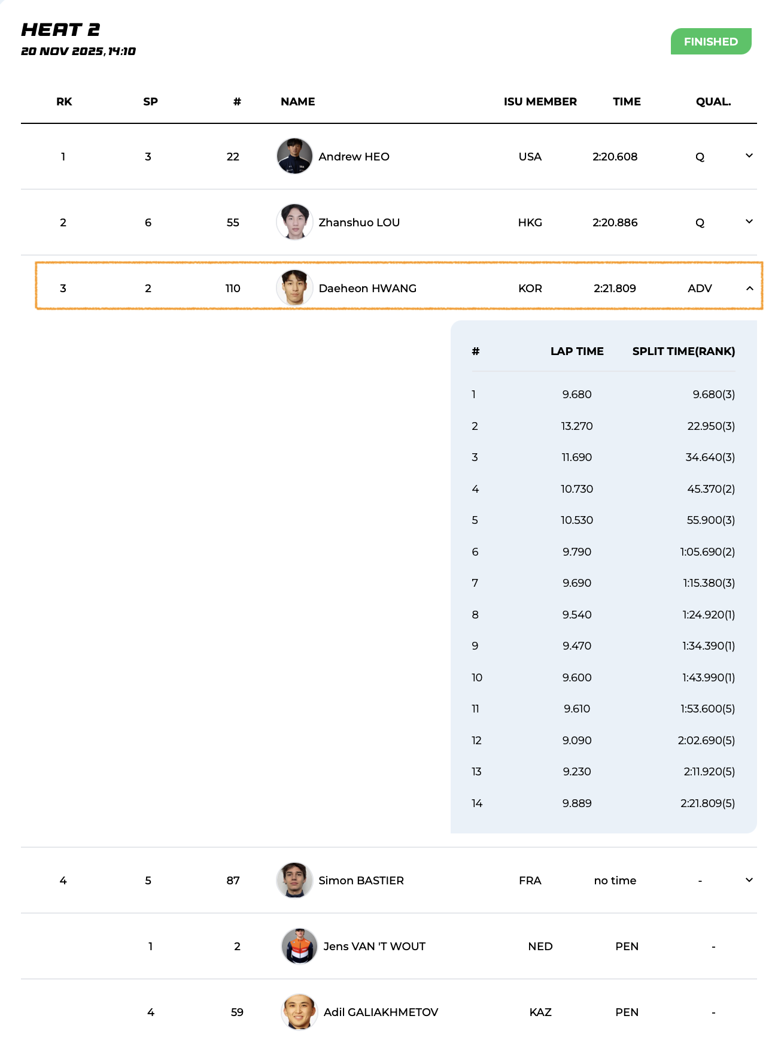This screenshot has height=1037, width=778.
Task: Click the HEAT 2 heading
Action: (x=60, y=30)
